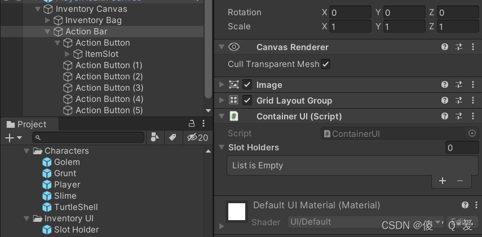Disable the Image component checkbox
Viewport: 482px width, 237px height.
point(247,85)
